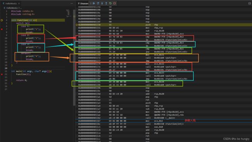Select the mov ecx,0x33 instruction row
Screen dimensions: 252x142
(x=164, y=73)
